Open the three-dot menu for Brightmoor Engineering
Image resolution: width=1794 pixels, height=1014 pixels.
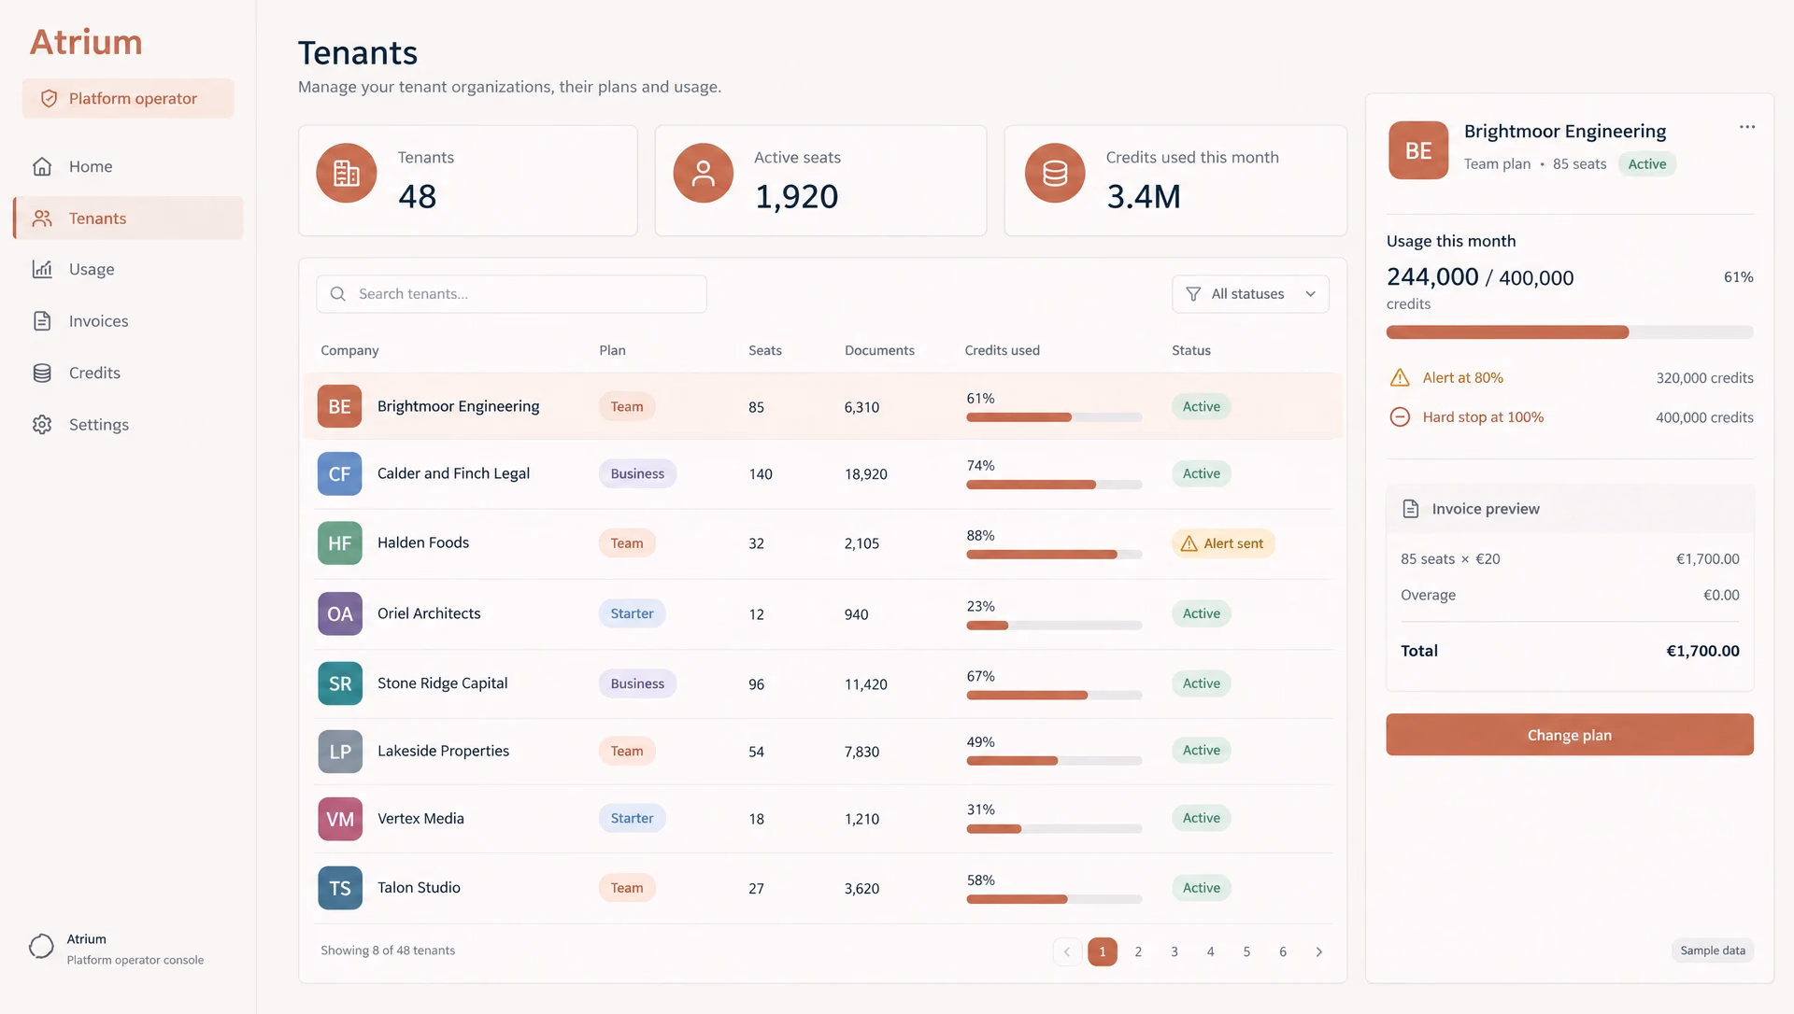click(1746, 127)
